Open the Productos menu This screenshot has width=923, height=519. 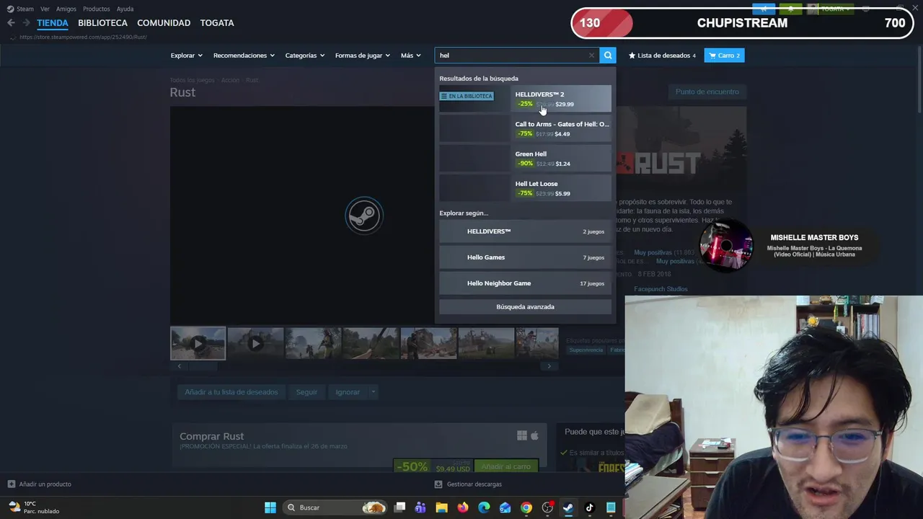coord(96,9)
